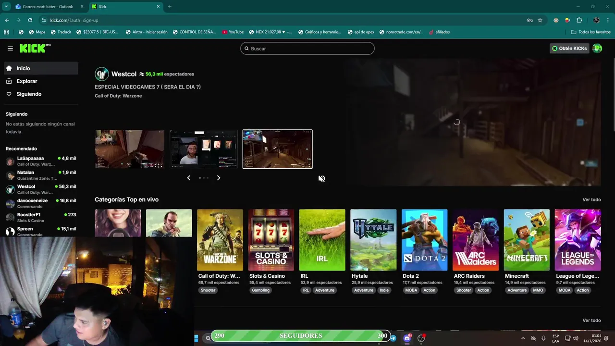The width and height of the screenshot is (615, 346).
Task: Open the ARC Raiders category card
Action: [476, 240]
